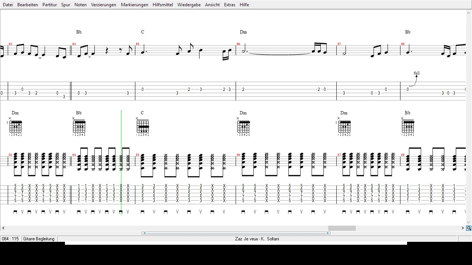Open the Verzierungen menu
472x265 pixels.
(104, 5)
